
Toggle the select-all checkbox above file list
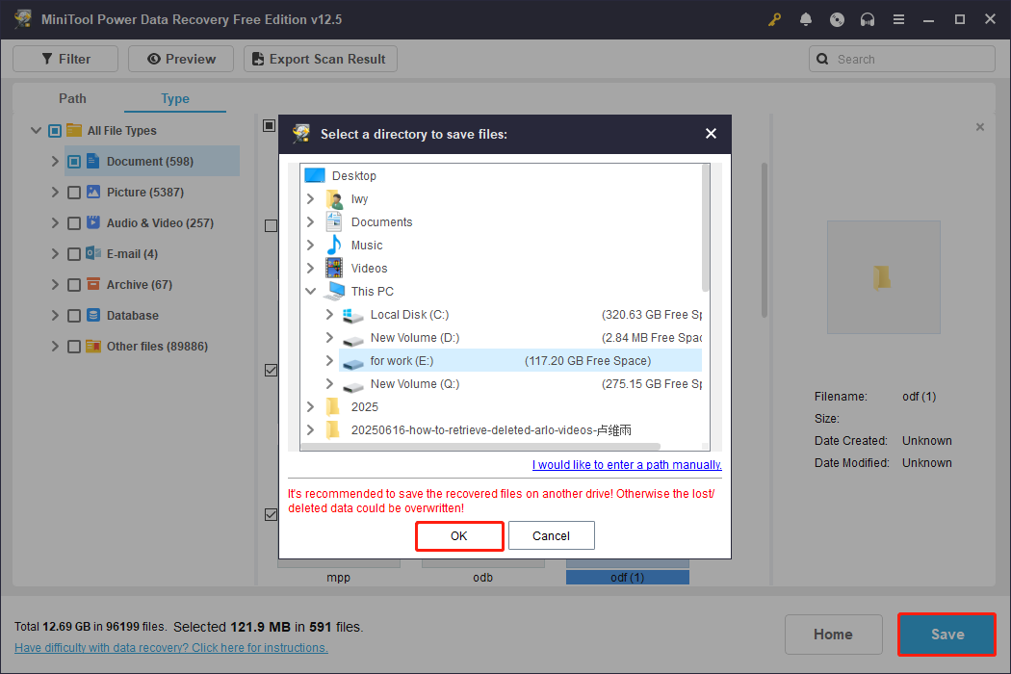pos(270,125)
